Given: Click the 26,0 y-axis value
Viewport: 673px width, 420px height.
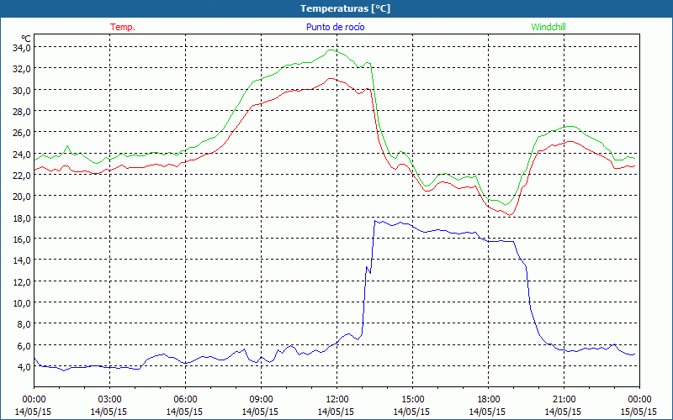Looking at the screenshot, I should [x=22, y=133].
